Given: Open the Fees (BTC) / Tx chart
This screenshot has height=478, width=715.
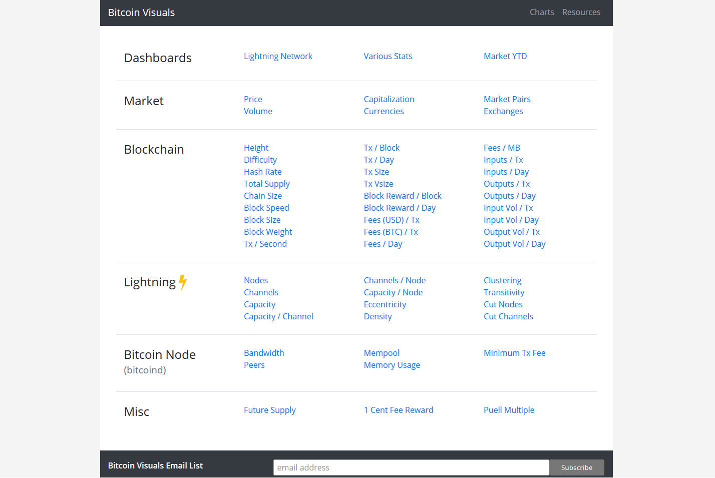Looking at the screenshot, I should pos(391,232).
